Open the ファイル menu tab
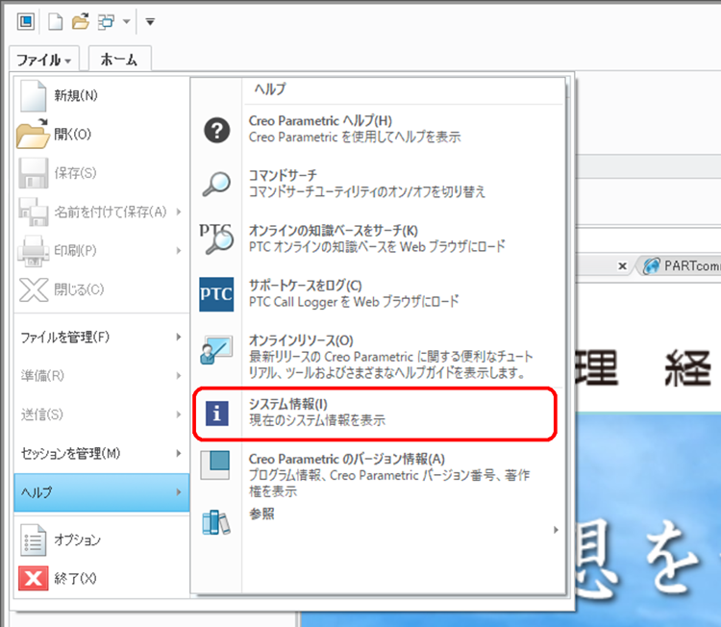Screen dimensions: 721x627 click(x=43, y=60)
